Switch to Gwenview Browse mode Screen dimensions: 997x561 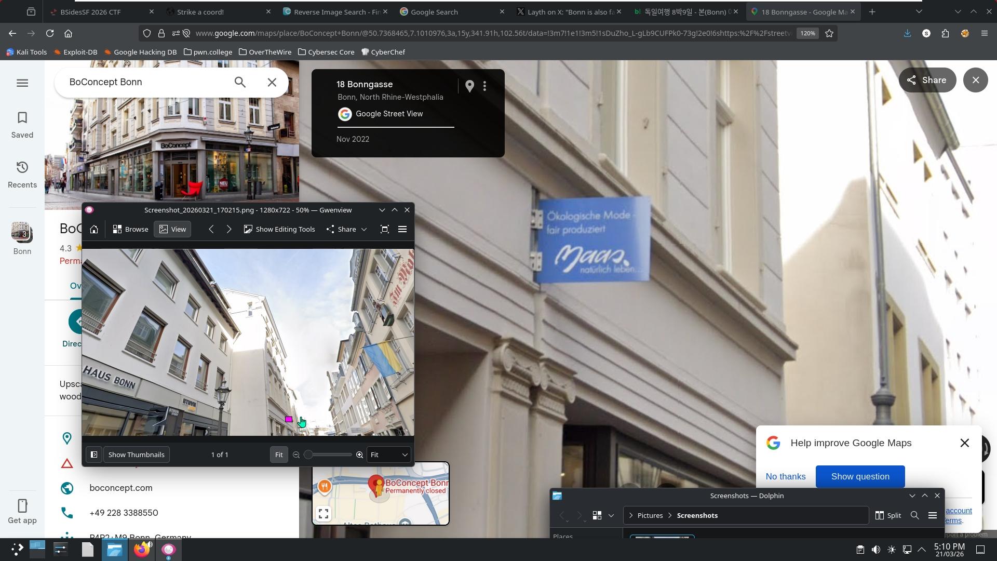(x=131, y=229)
